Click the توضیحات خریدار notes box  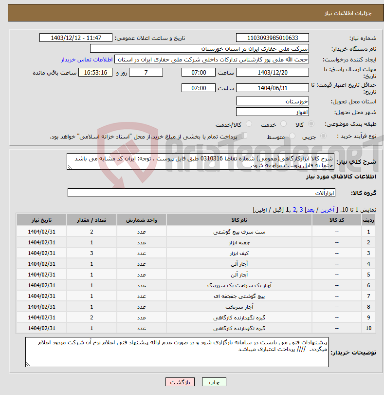coord(177,352)
